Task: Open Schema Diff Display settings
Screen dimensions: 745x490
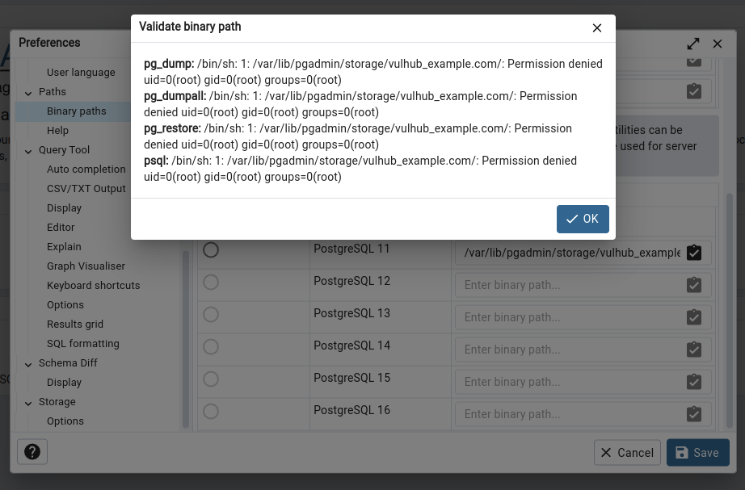Action: pos(64,382)
